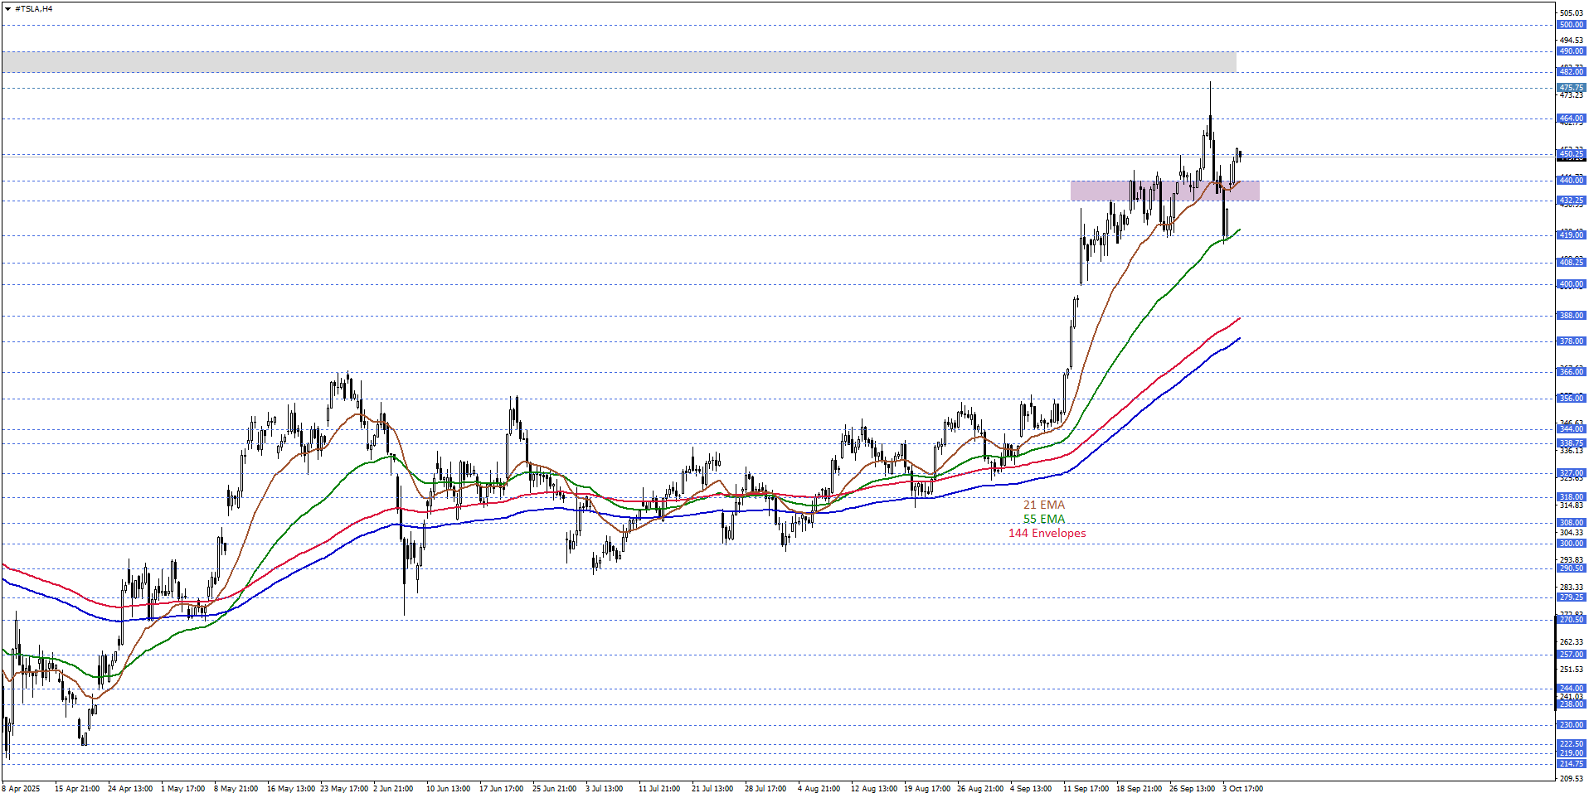Click the 8 Apr 2025 date label

click(22, 789)
